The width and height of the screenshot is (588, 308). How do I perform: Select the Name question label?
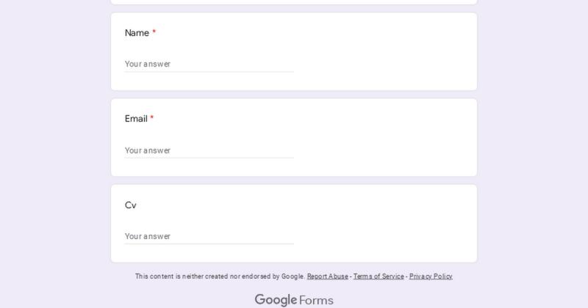coord(137,33)
